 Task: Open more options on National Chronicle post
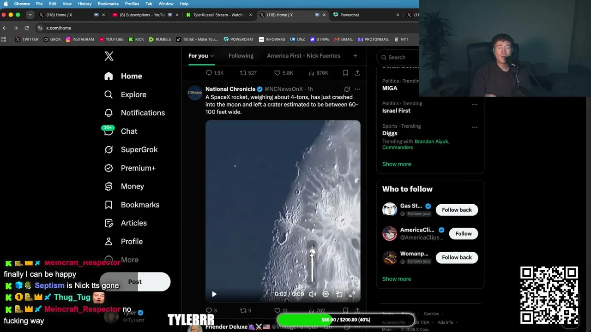click(x=357, y=89)
